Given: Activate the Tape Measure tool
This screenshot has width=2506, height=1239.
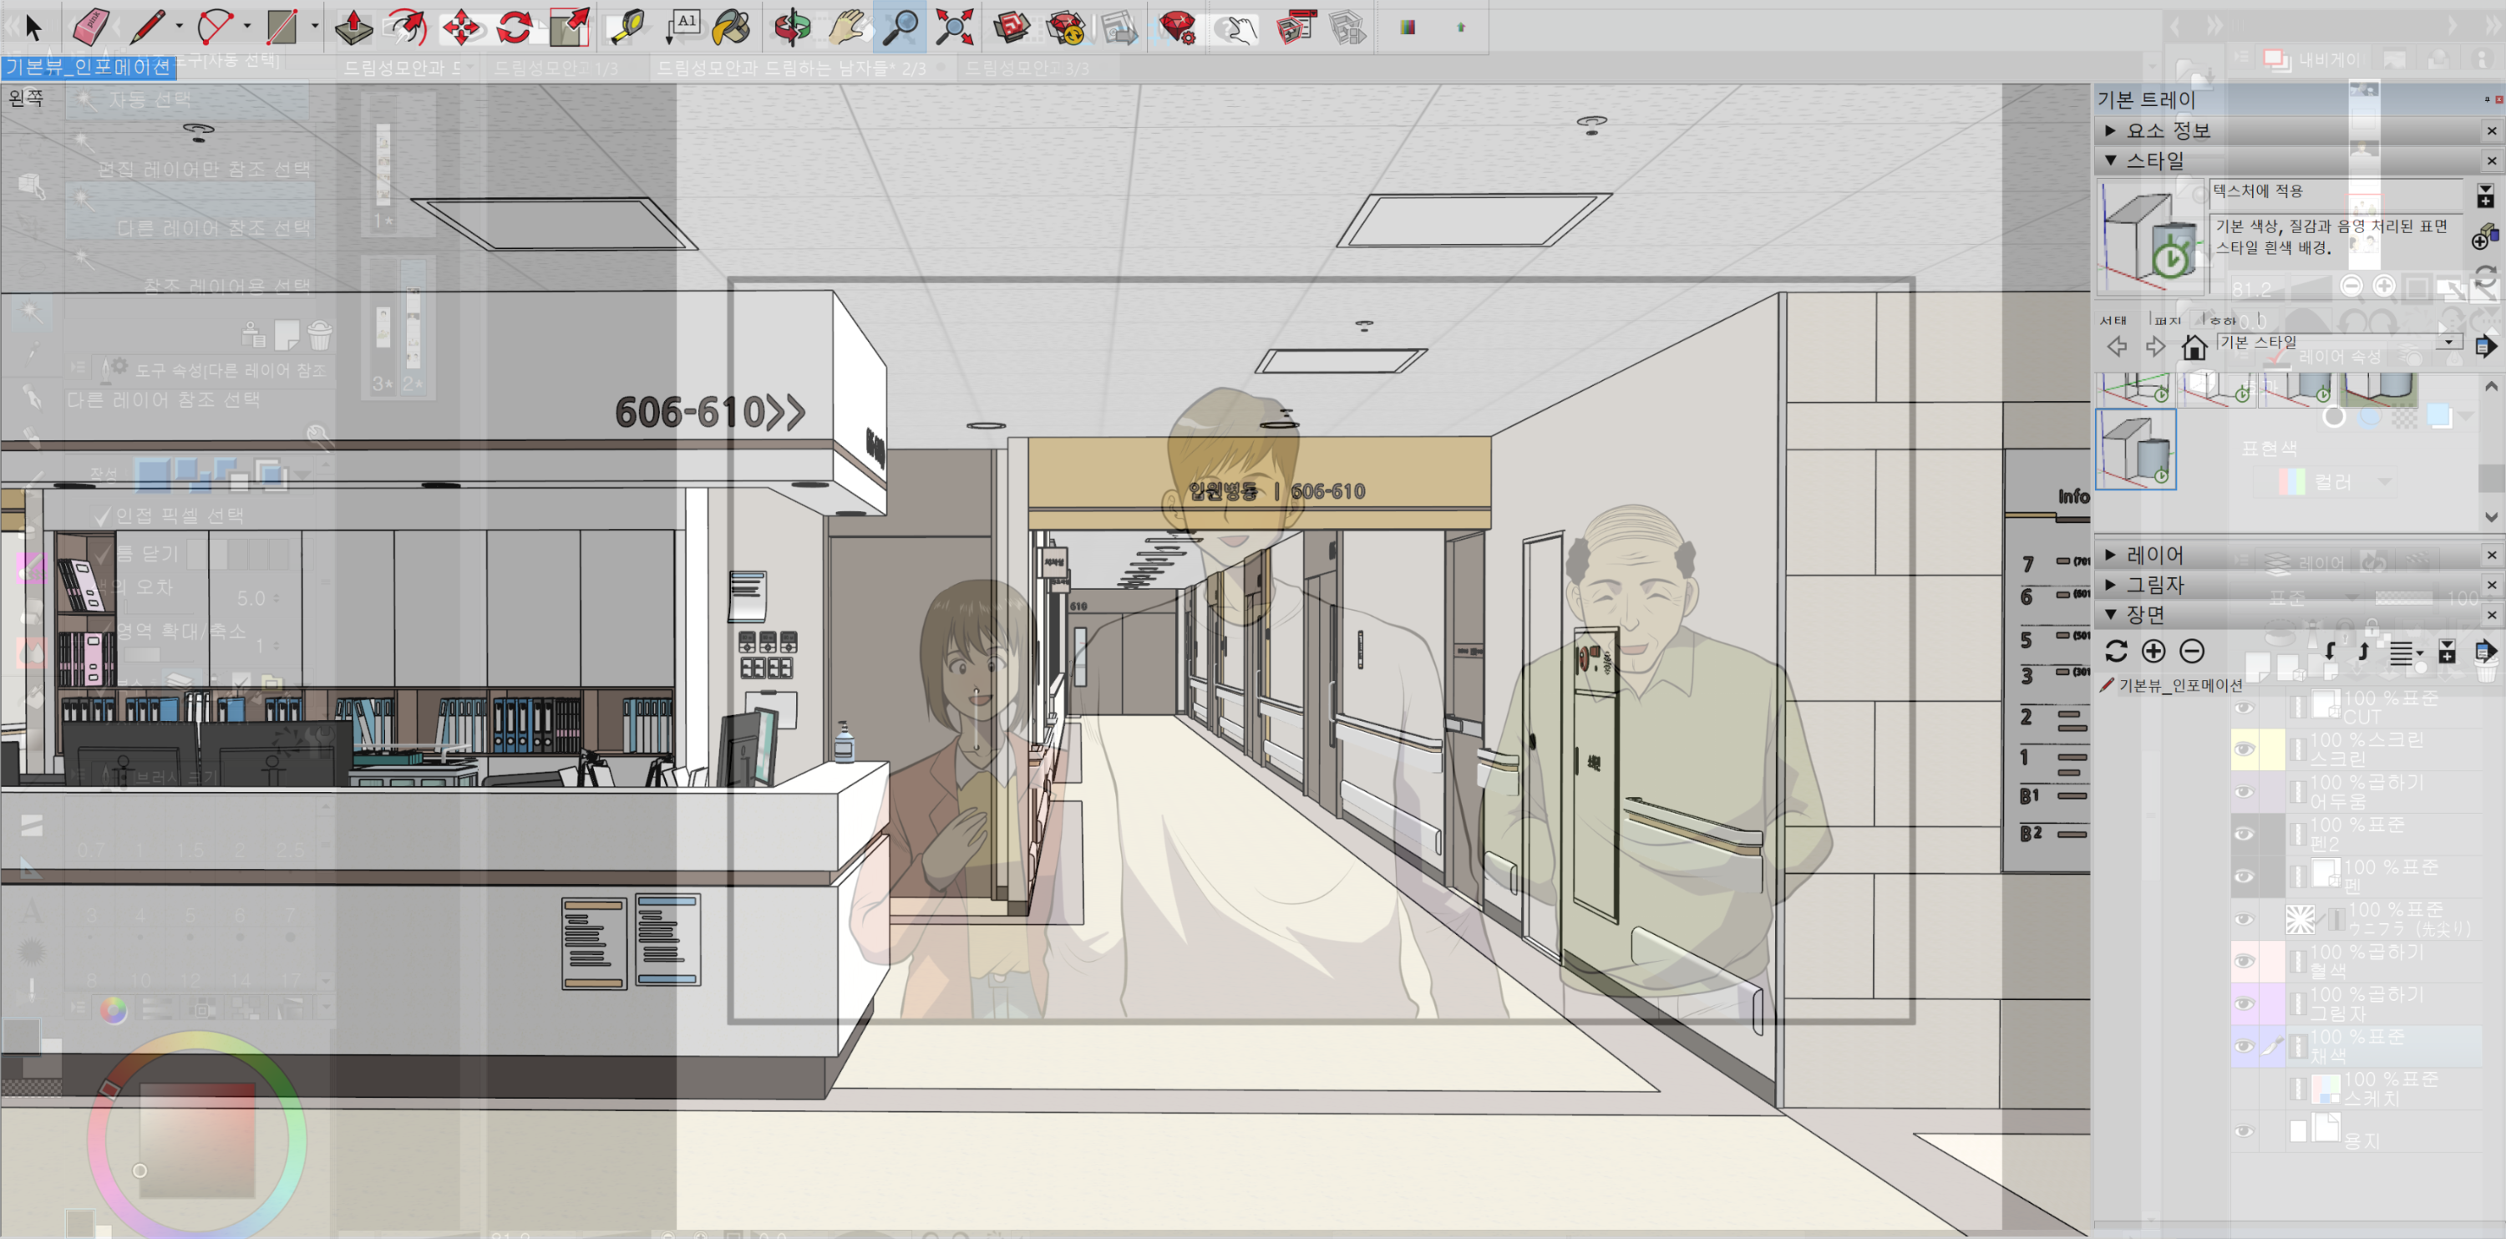Looking at the screenshot, I should pos(626,28).
